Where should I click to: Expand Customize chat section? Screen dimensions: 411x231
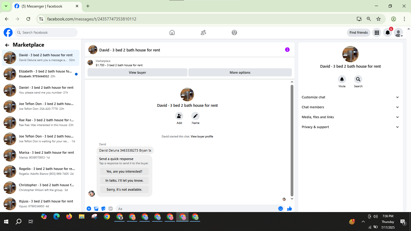[x=350, y=97]
